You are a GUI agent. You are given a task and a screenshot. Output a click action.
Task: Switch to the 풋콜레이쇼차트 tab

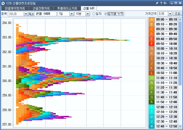pos(67,8)
